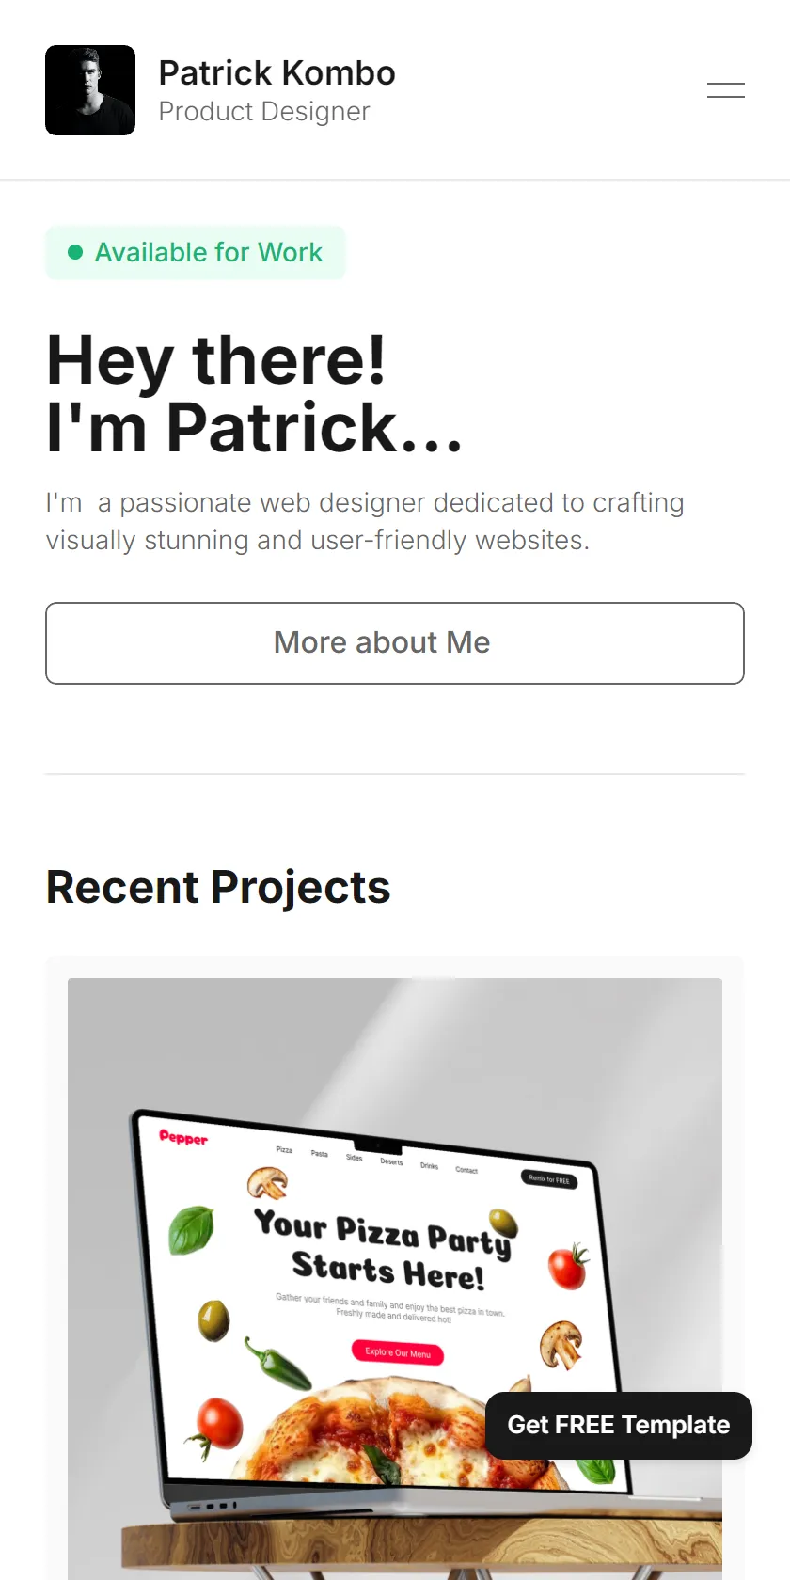Open the pizza website project thumbnail
Image resolution: width=790 pixels, height=1580 pixels.
(x=395, y=1279)
